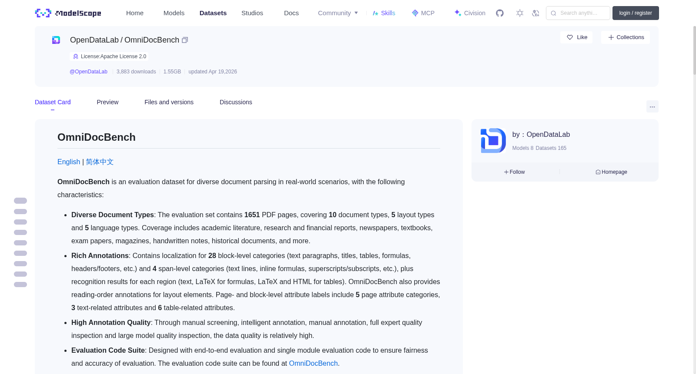
Task: Open the OpenDataLab Homepage button
Action: (611, 172)
